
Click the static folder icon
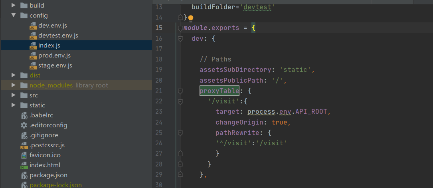24,105
